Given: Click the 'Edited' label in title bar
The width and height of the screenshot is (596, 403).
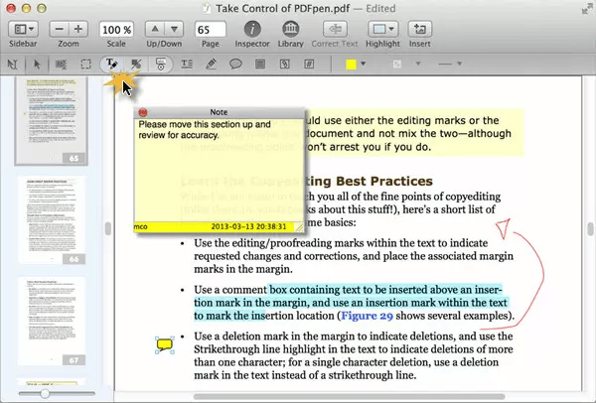Looking at the screenshot, I should (x=380, y=8).
